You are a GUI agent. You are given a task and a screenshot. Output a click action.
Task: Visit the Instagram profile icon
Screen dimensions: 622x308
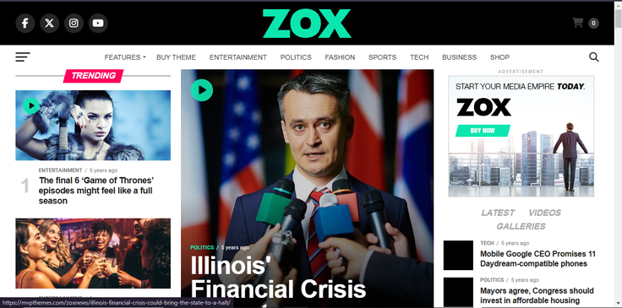coord(74,24)
